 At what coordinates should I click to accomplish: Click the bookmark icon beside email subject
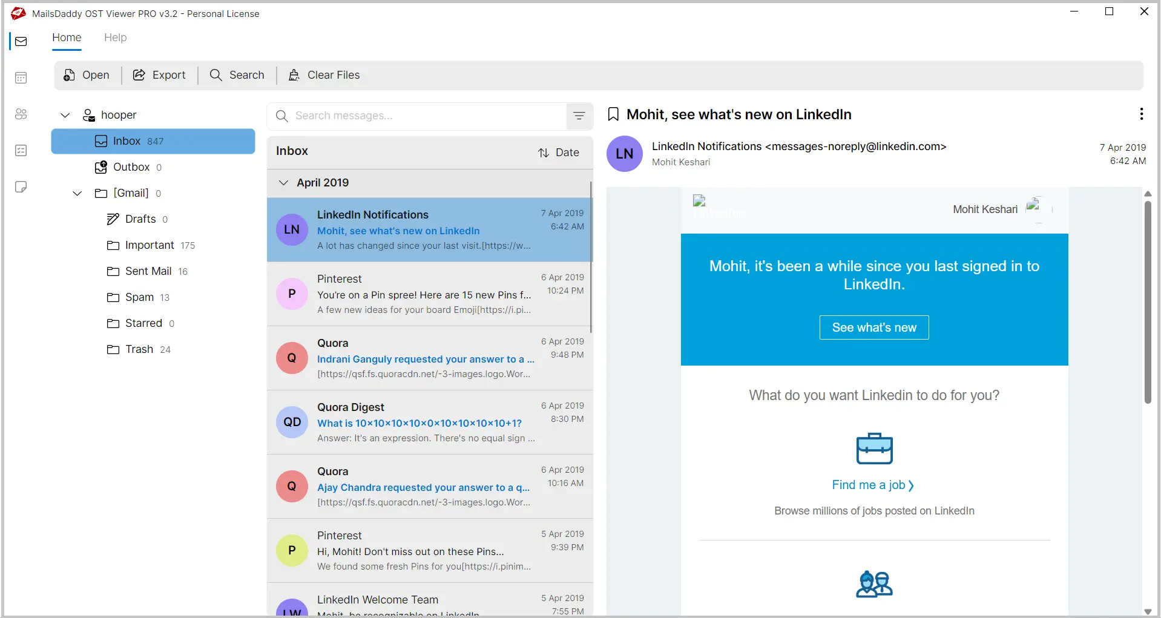tap(613, 114)
